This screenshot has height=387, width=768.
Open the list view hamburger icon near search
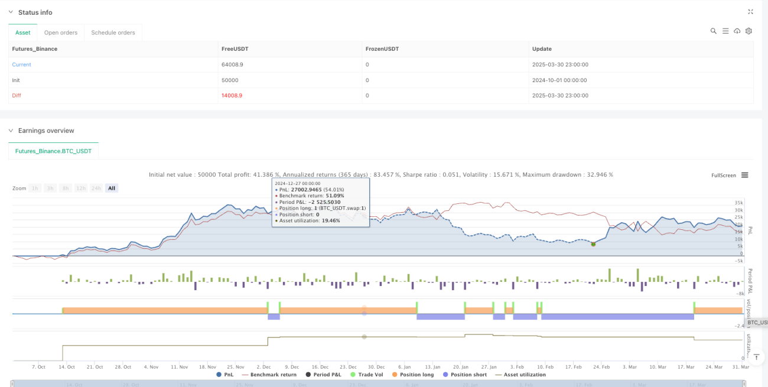(x=725, y=31)
